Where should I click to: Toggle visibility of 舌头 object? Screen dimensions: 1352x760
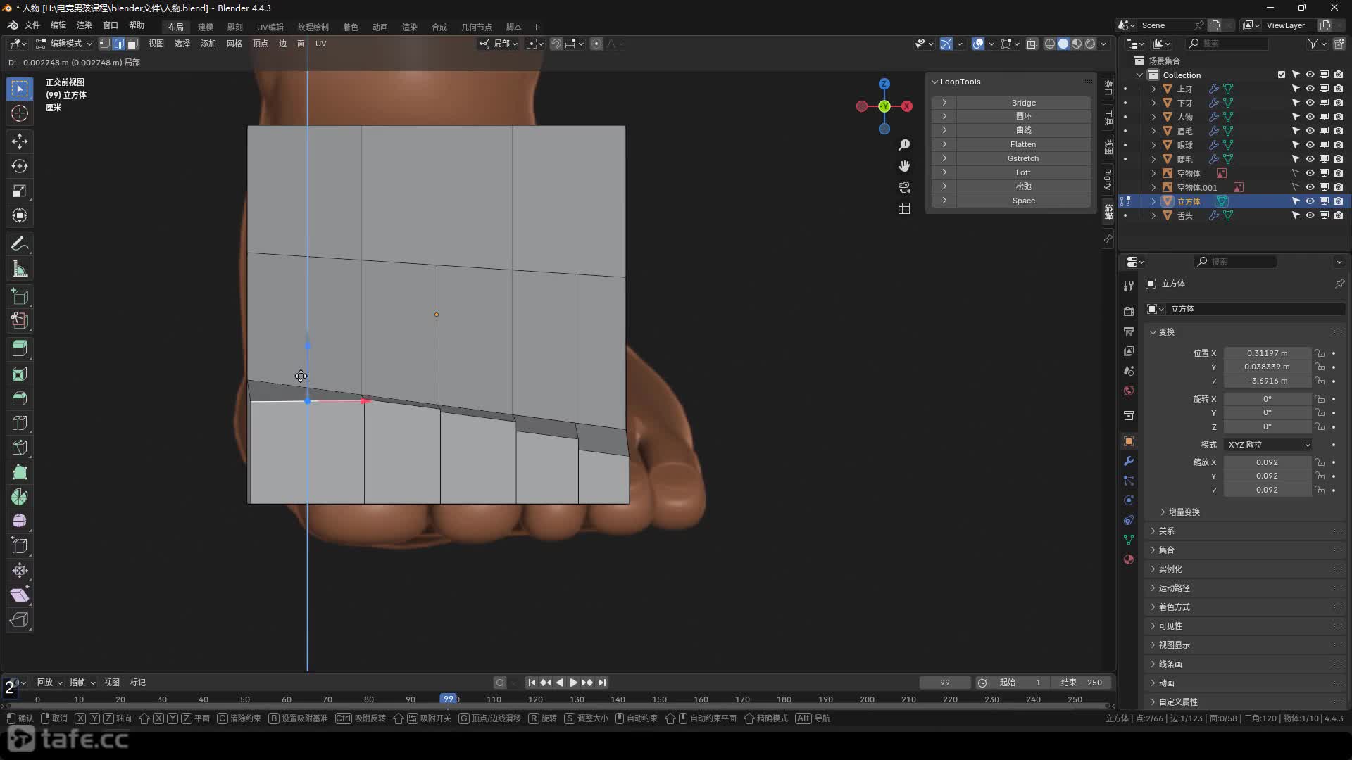tap(1310, 215)
